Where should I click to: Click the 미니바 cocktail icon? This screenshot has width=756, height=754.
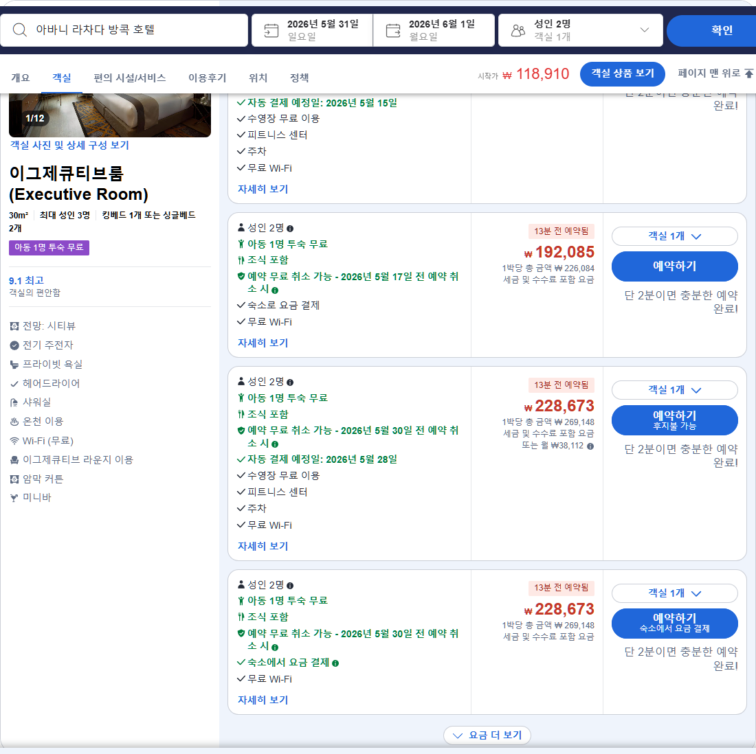pos(14,498)
